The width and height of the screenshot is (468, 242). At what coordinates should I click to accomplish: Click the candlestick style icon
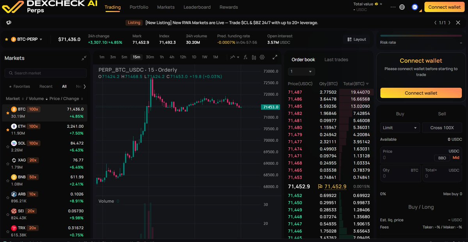click(x=254, y=57)
